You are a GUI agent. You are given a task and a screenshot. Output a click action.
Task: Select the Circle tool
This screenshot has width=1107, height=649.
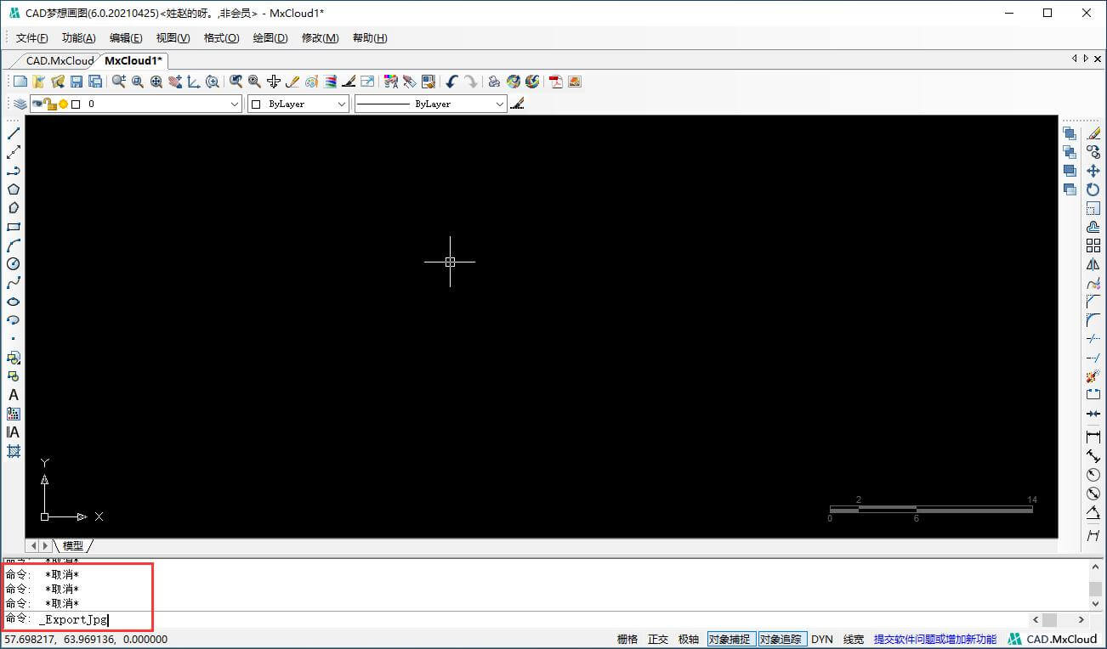pyautogui.click(x=14, y=264)
